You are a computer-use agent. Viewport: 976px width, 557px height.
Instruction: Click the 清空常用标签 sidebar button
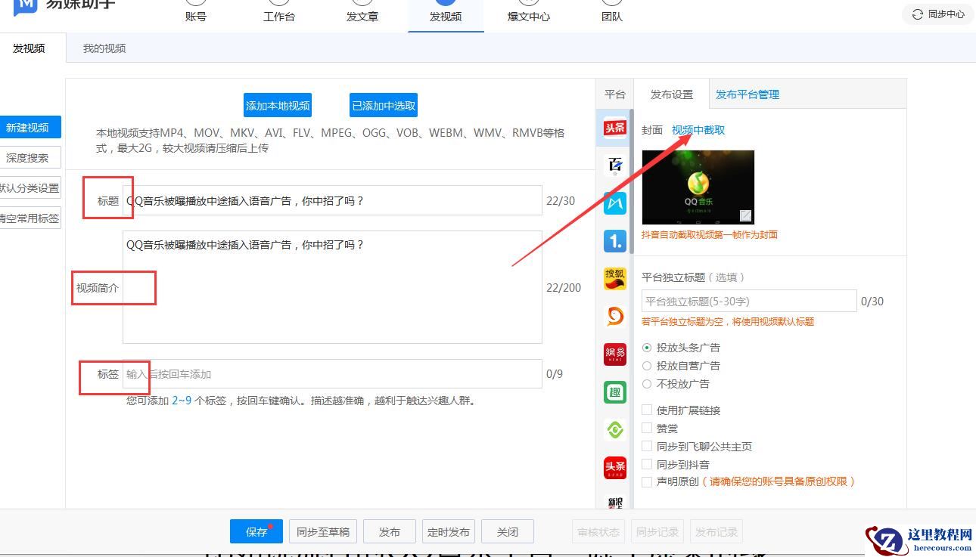(29, 218)
